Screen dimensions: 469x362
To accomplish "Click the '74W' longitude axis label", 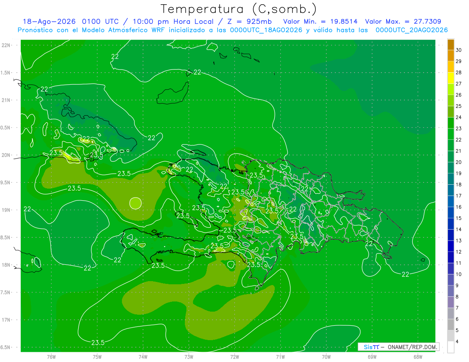I will click(143, 357).
